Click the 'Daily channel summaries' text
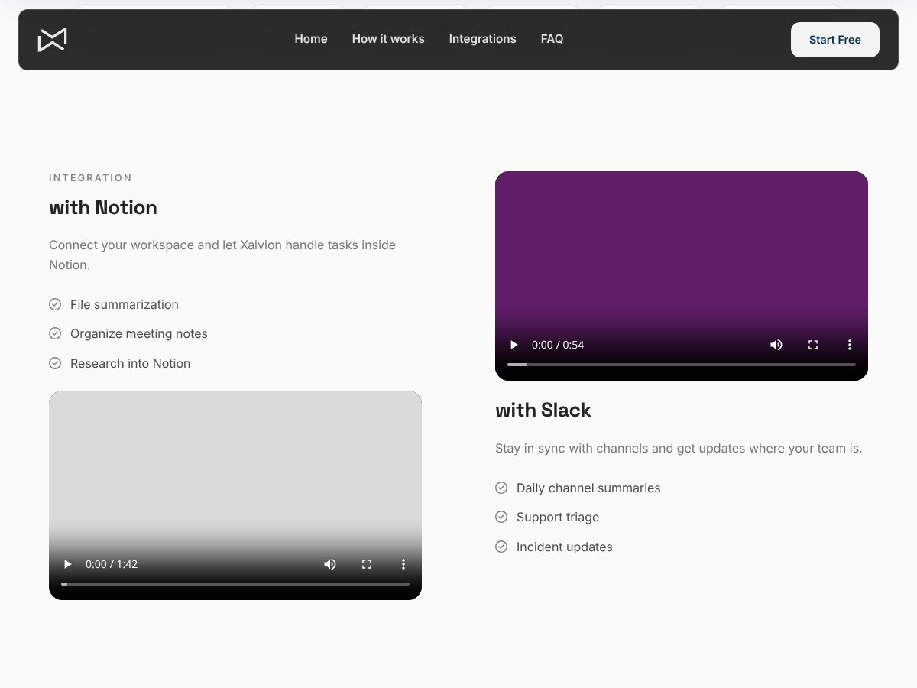 tap(588, 488)
